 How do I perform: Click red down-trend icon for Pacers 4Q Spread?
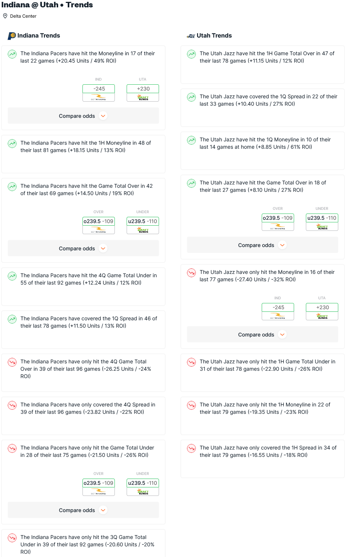(12, 405)
